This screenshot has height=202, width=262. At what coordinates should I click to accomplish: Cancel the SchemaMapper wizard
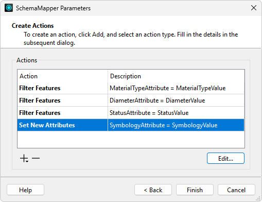click(236, 190)
